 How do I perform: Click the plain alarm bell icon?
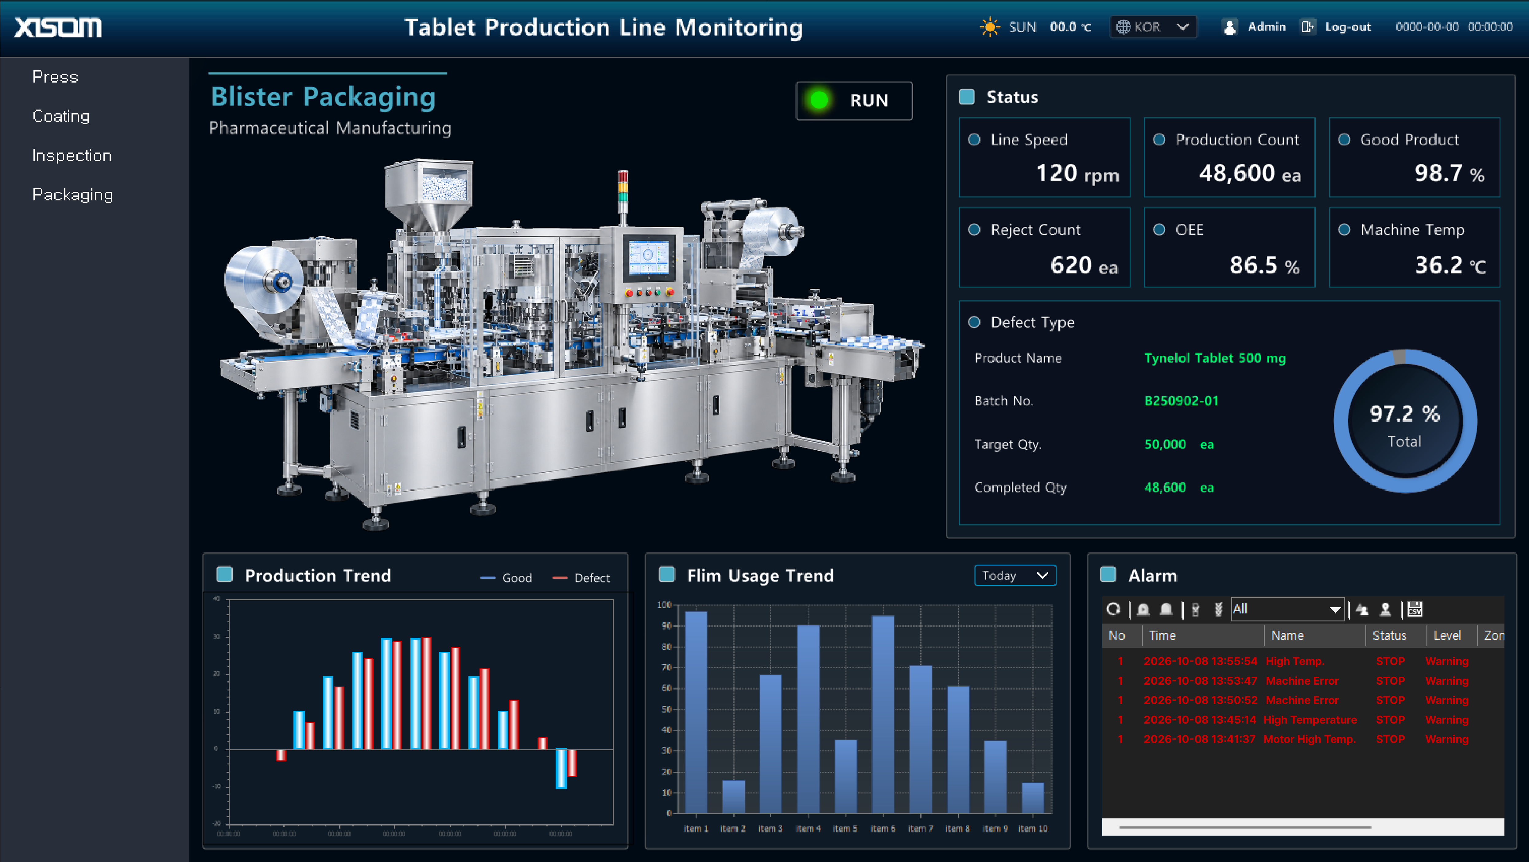click(1166, 609)
